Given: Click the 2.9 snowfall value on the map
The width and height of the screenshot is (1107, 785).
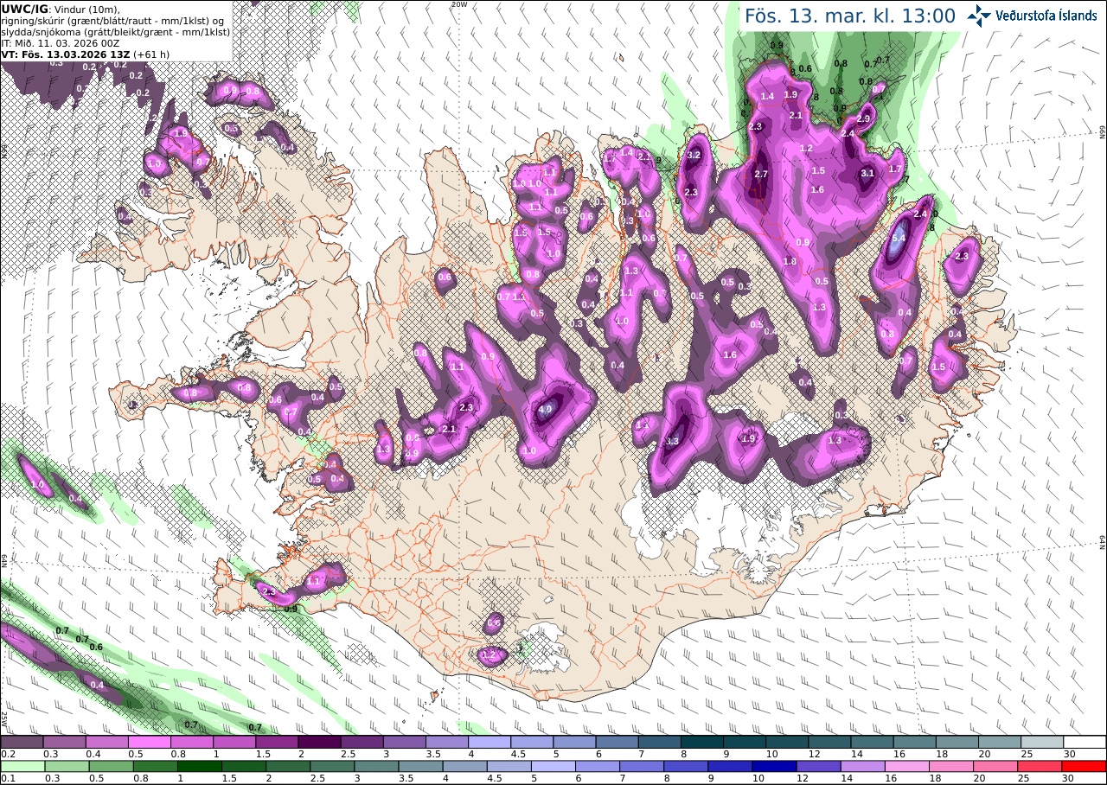Looking at the screenshot, I should tap(863, 119).
